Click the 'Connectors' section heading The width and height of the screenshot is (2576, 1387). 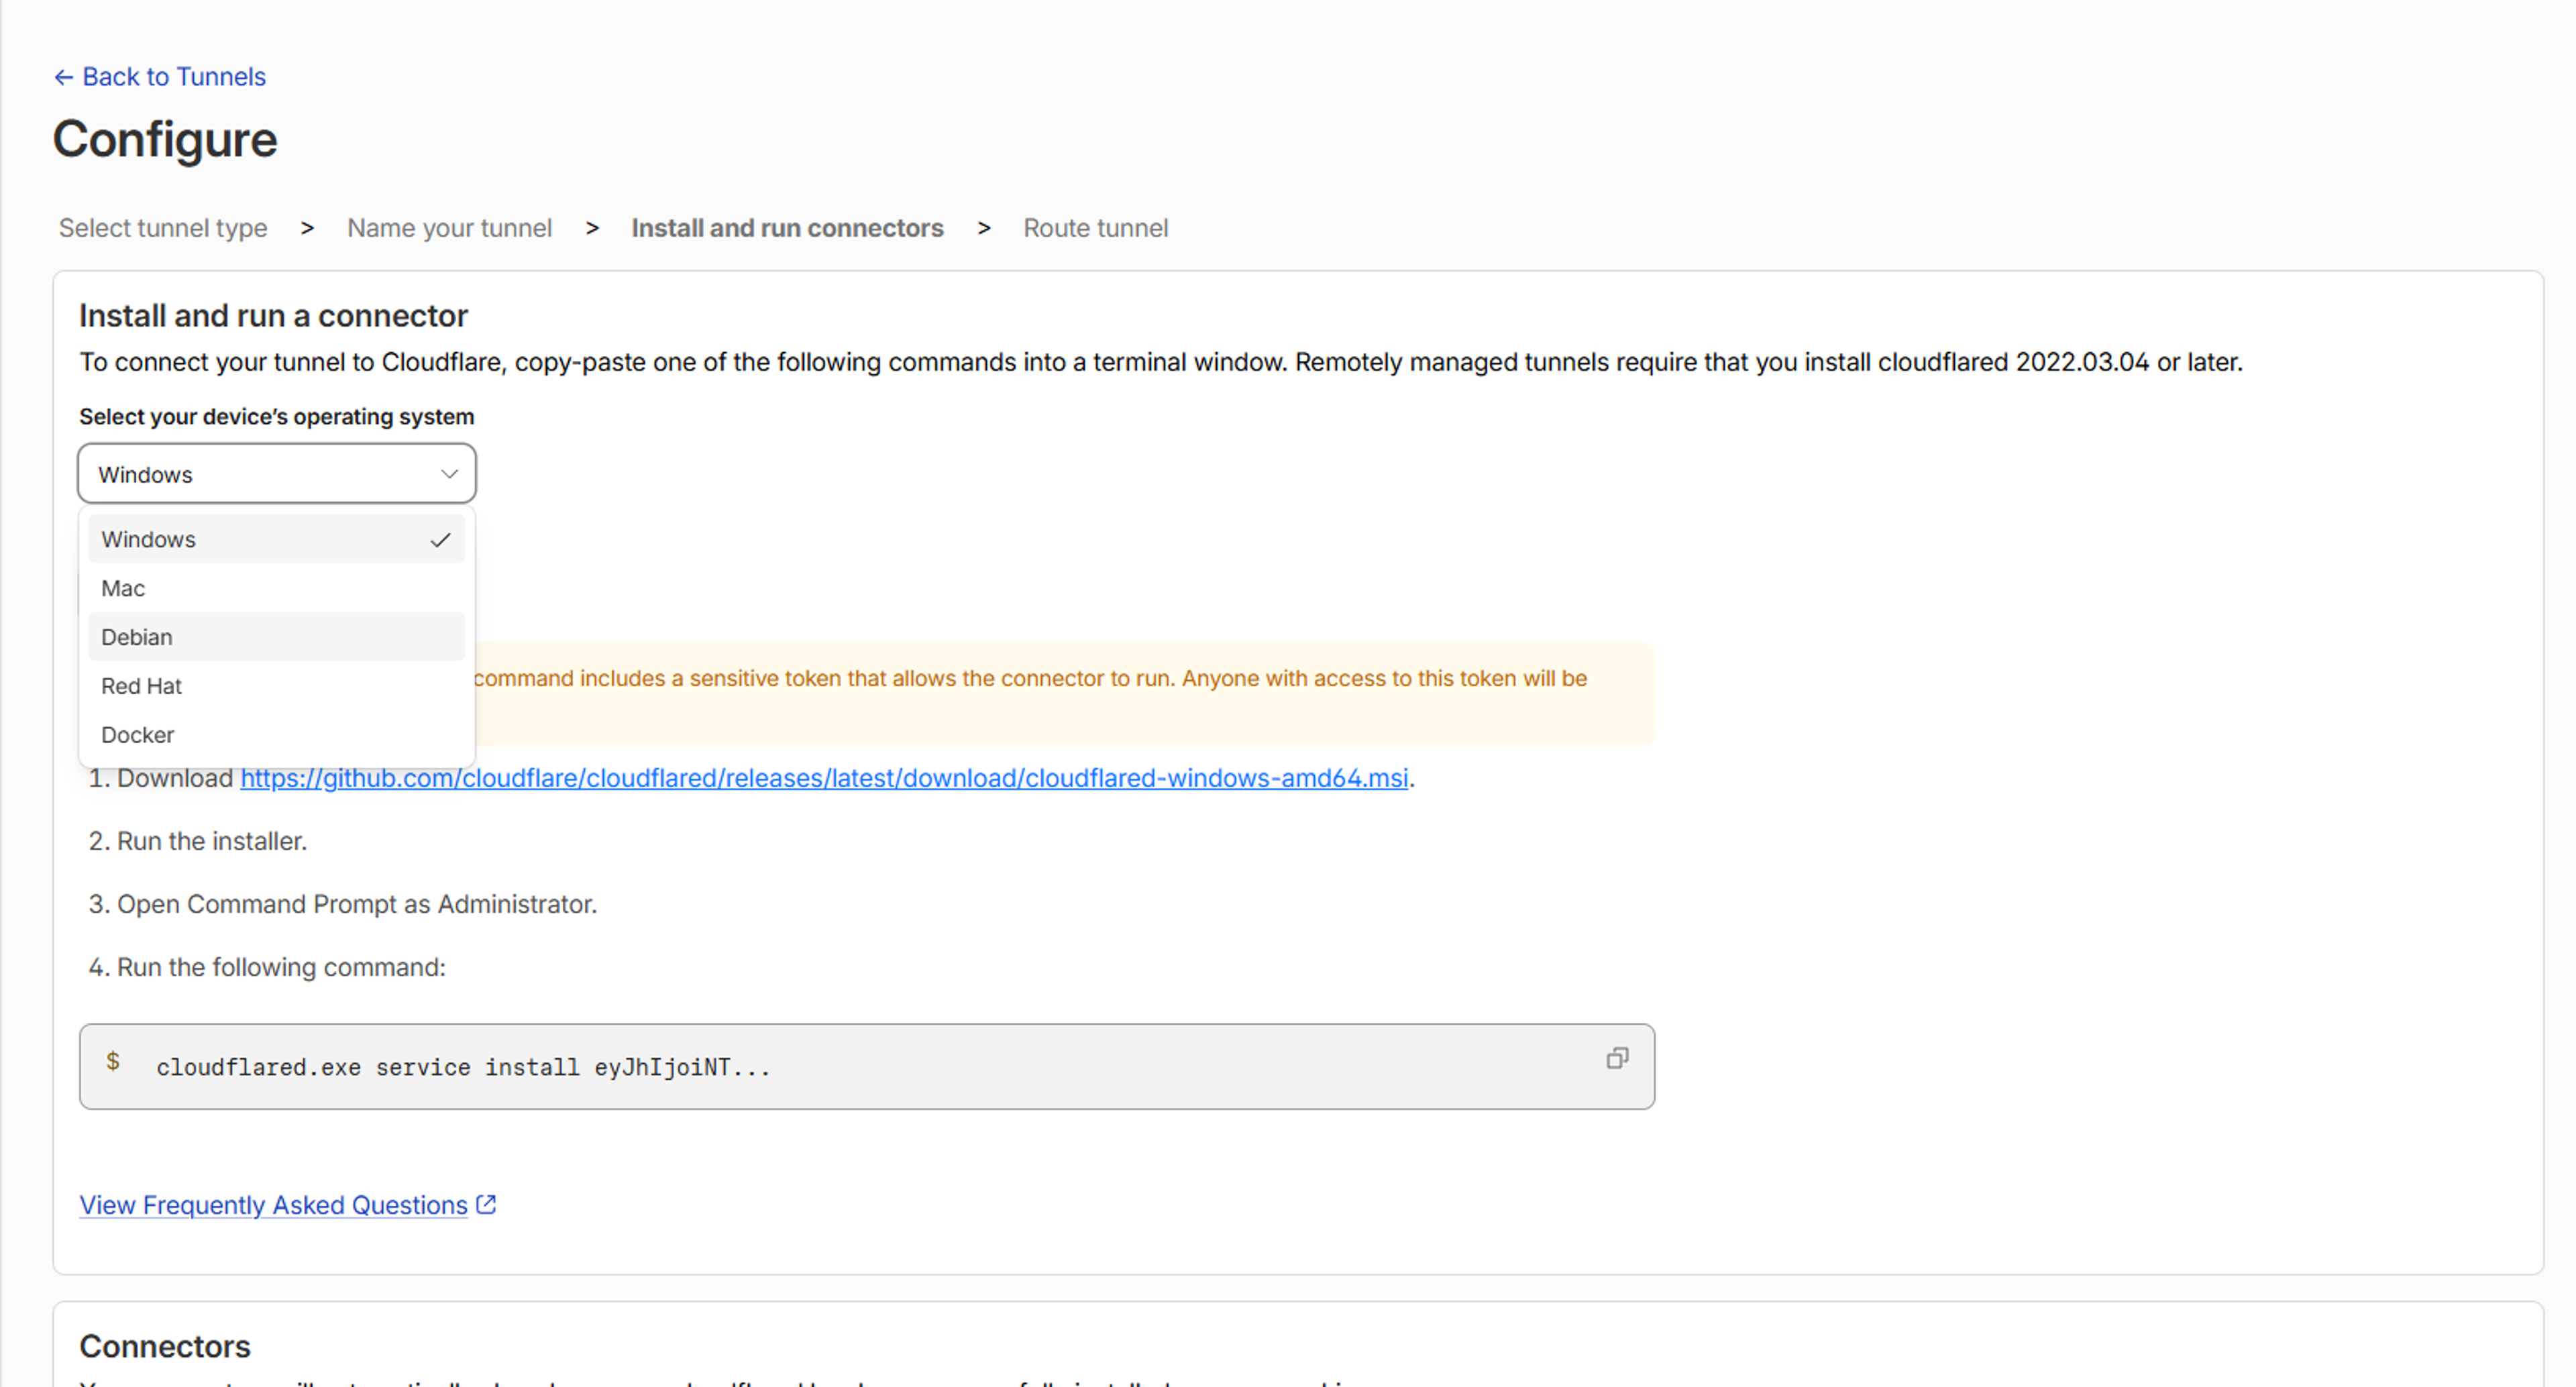(165, 1346)
